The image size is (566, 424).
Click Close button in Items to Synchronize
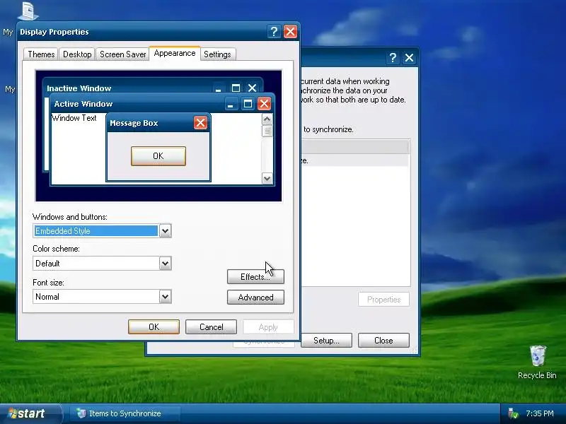click(x=383, y=341)
